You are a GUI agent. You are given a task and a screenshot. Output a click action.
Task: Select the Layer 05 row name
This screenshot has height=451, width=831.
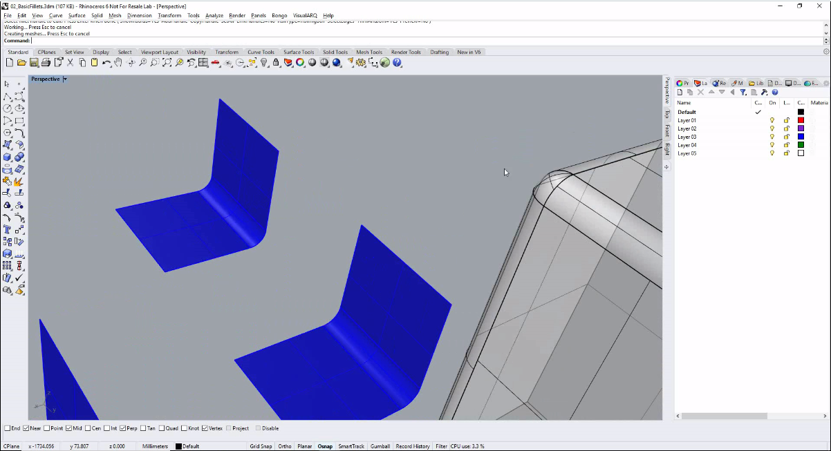687,153
